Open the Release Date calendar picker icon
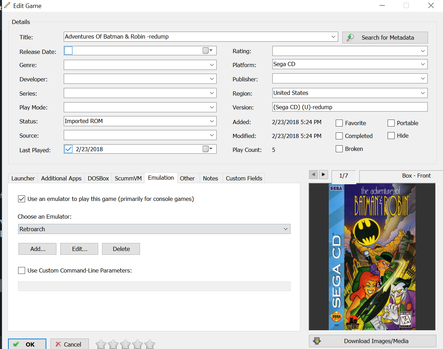Screen dimensions: 443x349 (x=208, y=51)
